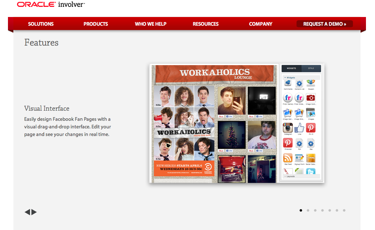Open the Products menu

(96, 24)
